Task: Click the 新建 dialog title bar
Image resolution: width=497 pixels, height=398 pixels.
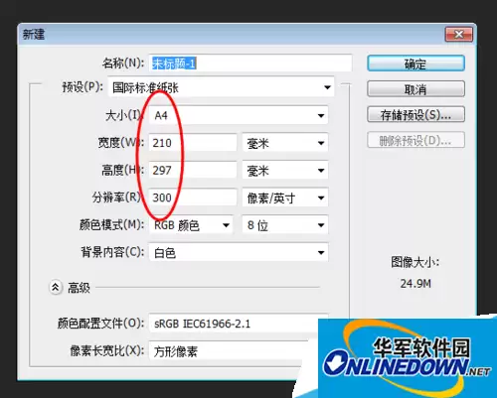Action: point(232,34)
